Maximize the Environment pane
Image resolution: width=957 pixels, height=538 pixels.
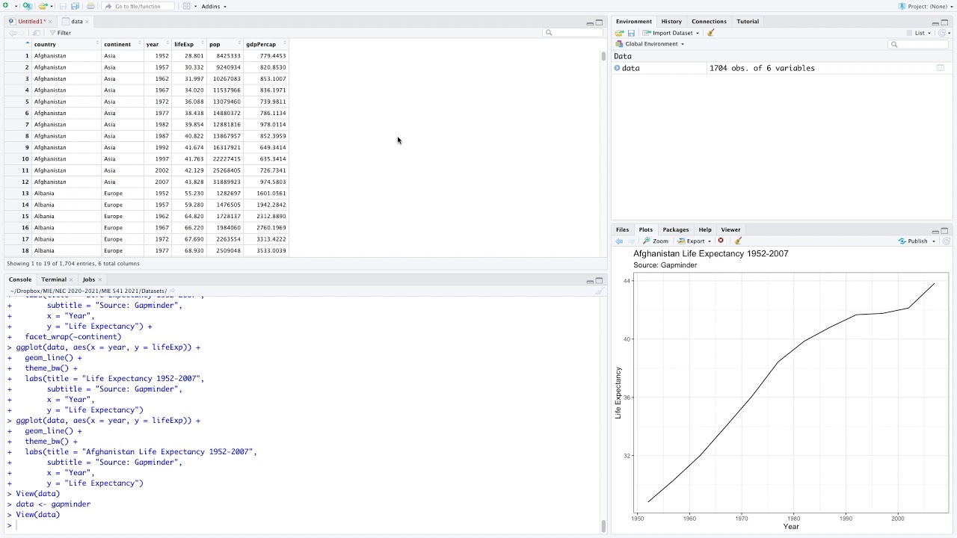coord(944,22)
